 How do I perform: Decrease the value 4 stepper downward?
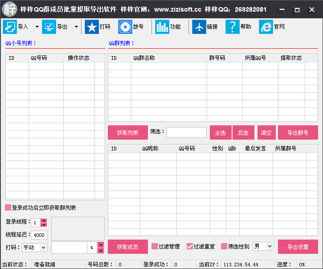pos(101,251)
